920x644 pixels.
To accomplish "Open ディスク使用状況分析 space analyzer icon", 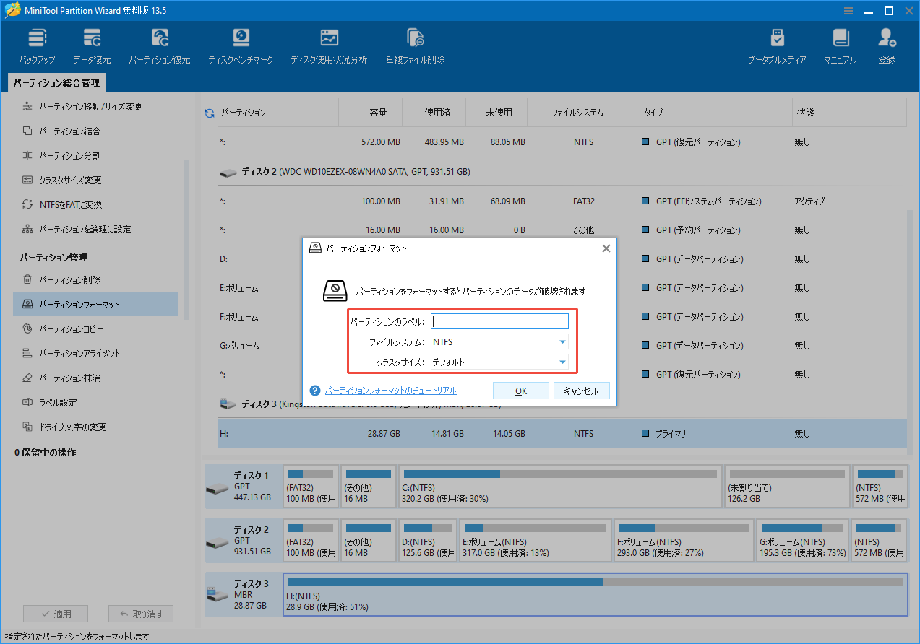I will point(329,43).
